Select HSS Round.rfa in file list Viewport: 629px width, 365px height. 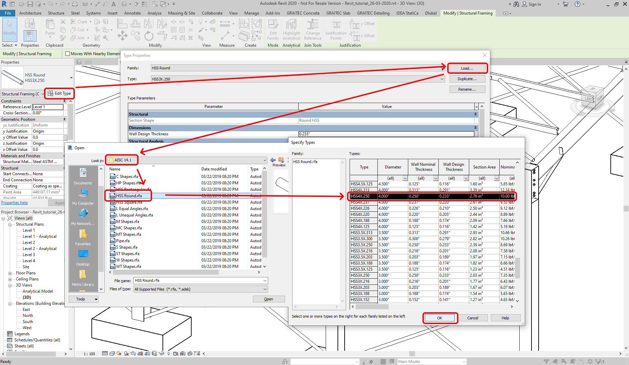click(129, 196)
